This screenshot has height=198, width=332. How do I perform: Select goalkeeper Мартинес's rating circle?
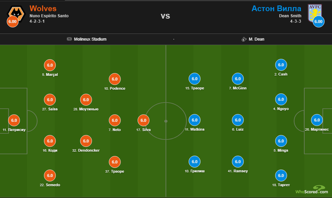point(317,120)
